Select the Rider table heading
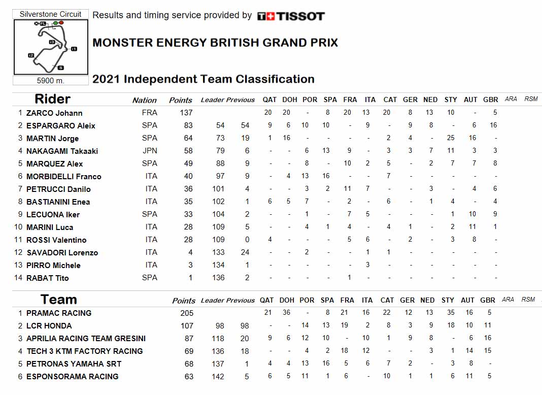This screenshot has height=395, width=542. pyautogui.click(x=53, y=99)
